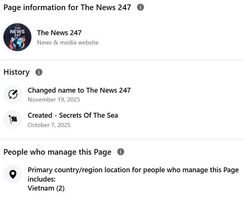Viewport: 244px width, 198px height.
Task: Open info icon beside People who manage this Page
Action: [x=121, y=152]
